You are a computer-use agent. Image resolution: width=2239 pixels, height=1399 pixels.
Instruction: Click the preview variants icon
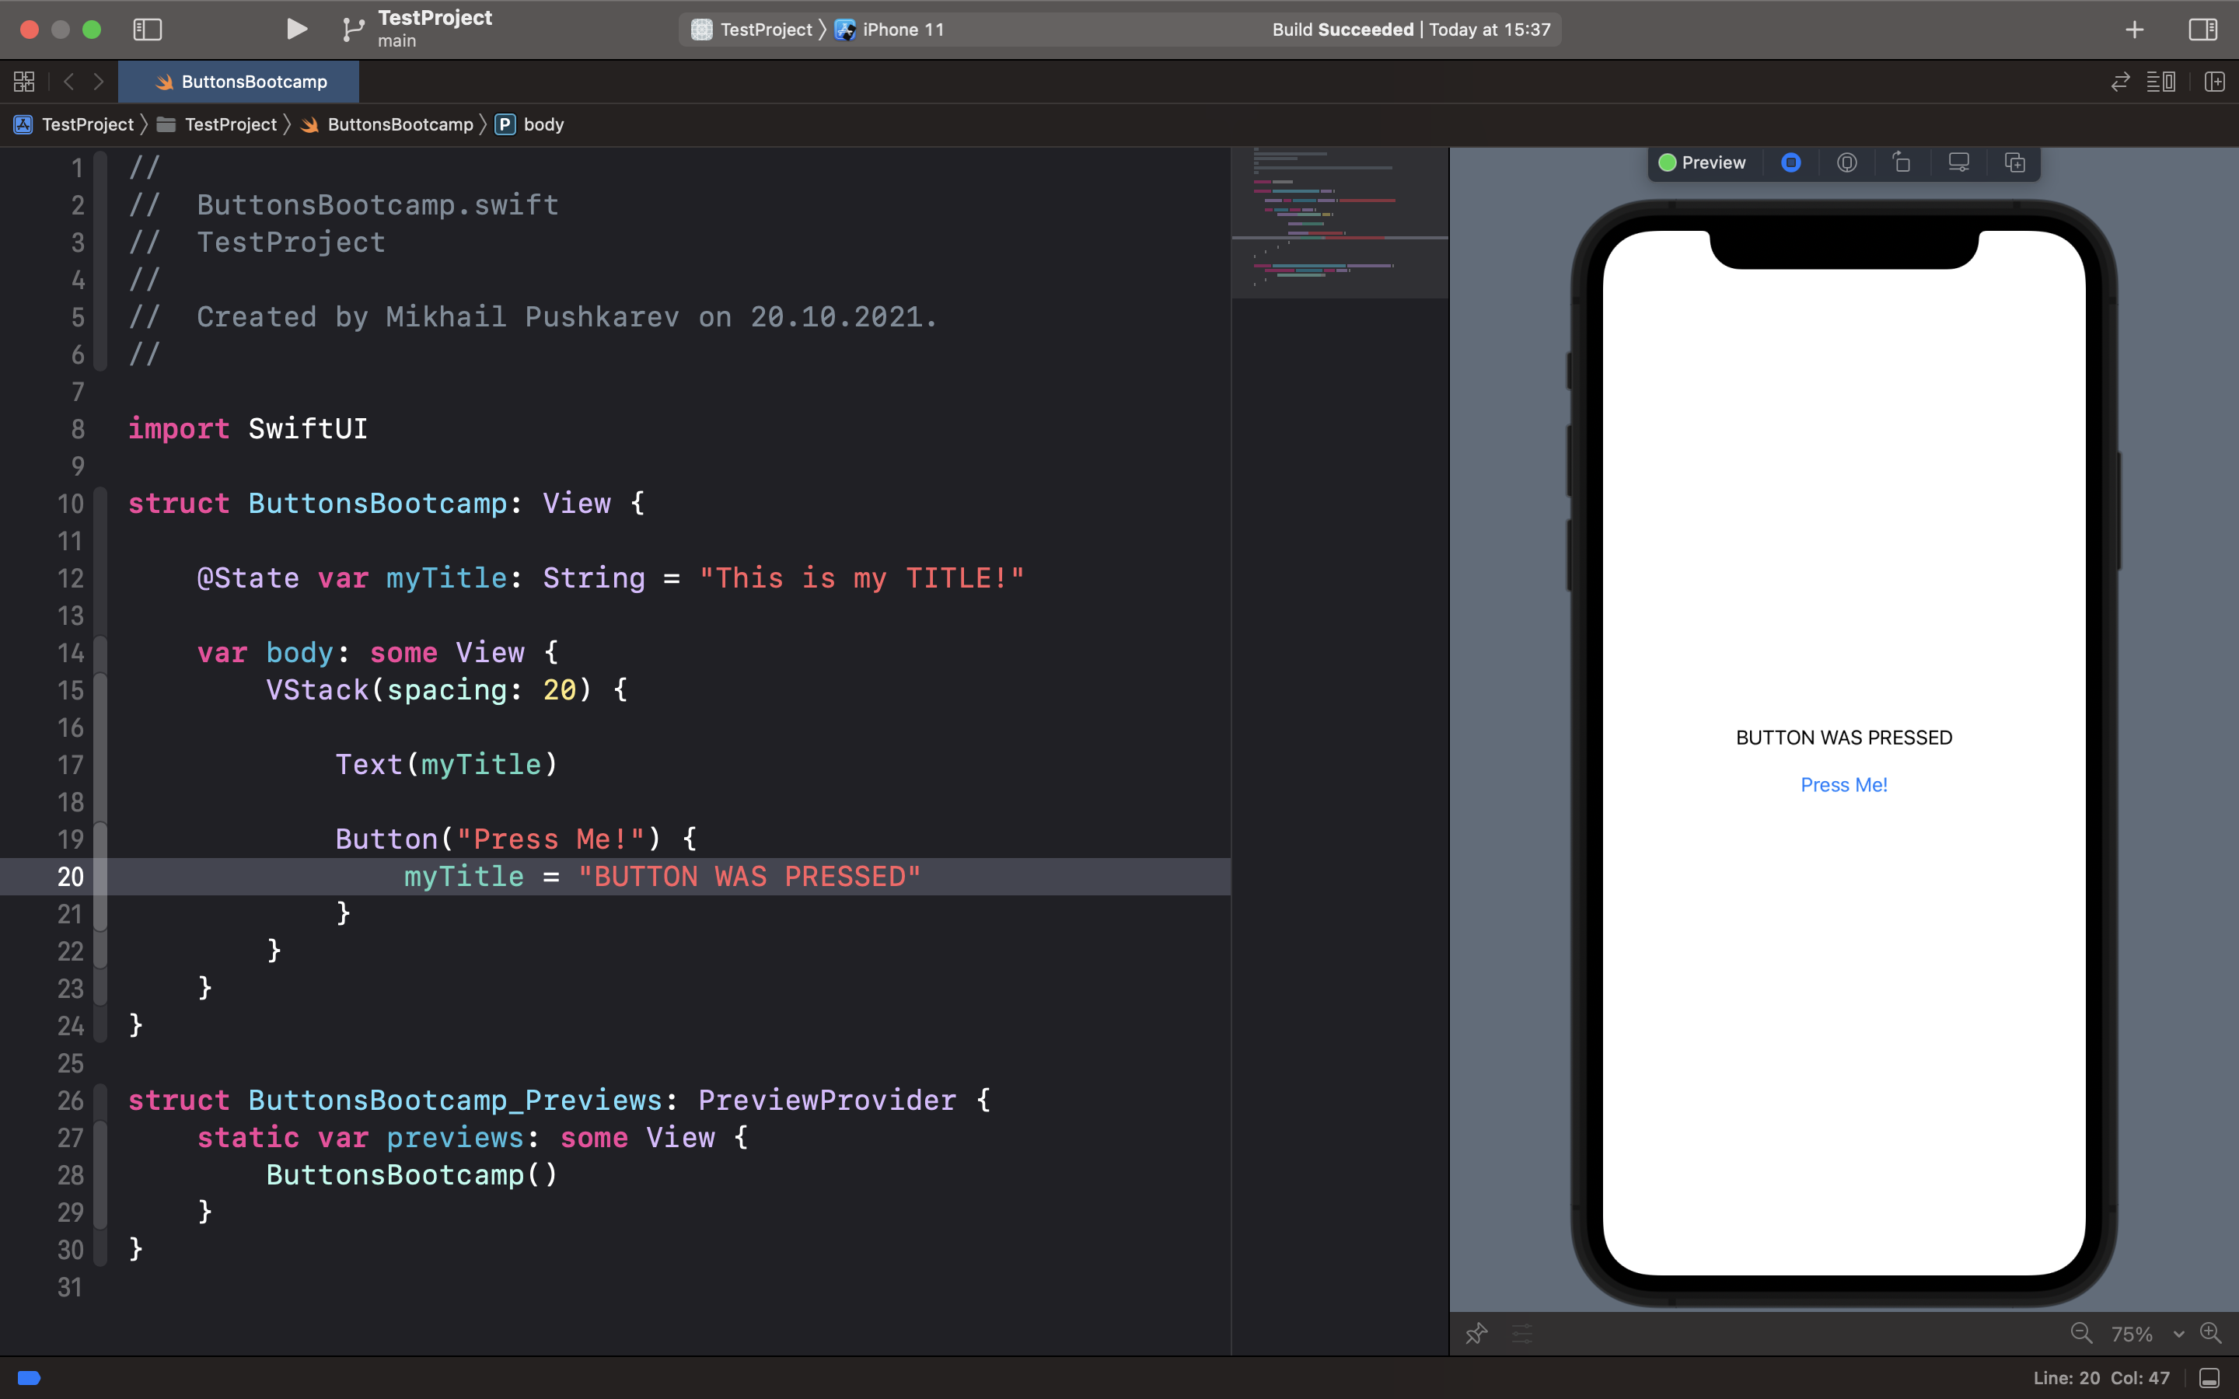point(1902,163)
